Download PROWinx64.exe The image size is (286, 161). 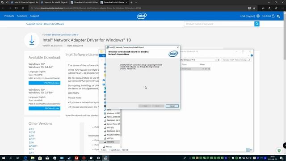pos(44,83)
